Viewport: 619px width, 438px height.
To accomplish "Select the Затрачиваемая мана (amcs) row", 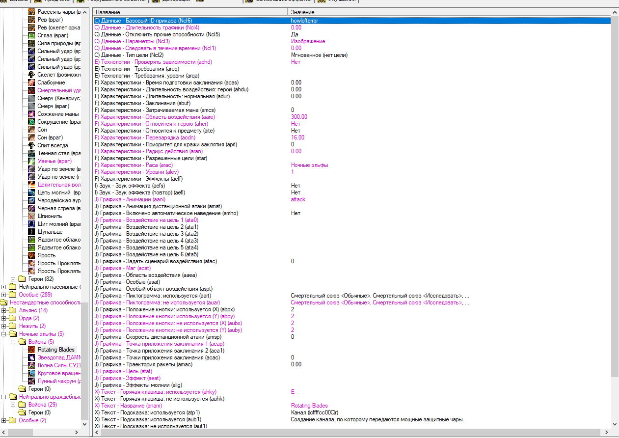I will coord(352,110).
